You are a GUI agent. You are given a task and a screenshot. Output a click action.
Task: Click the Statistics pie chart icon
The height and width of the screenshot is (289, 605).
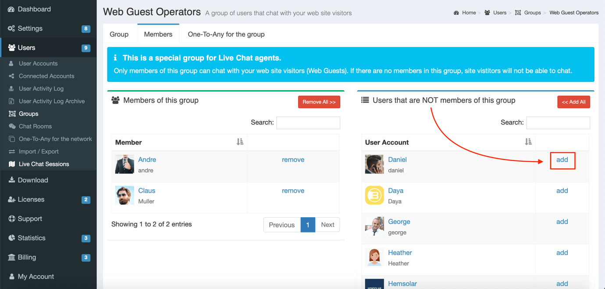point(11,238)
